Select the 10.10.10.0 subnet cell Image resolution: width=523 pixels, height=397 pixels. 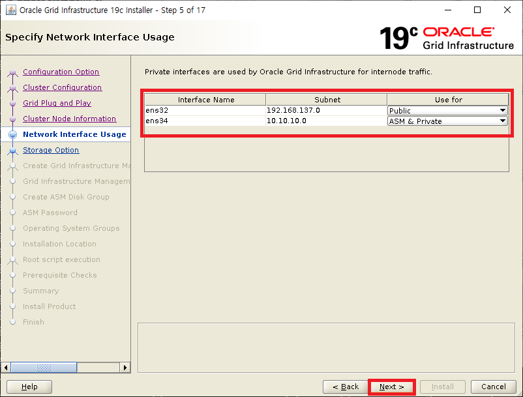[327, 121]
